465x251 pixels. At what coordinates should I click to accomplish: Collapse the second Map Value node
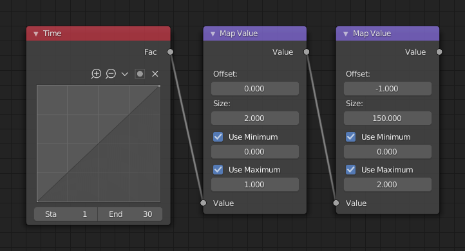[345, 33]
